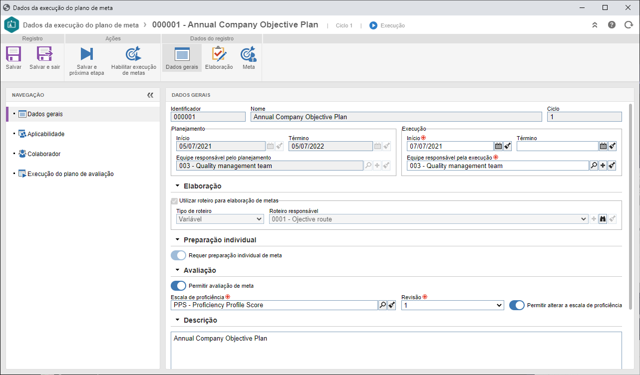Open the Elaboração toolbar icon
Screen dimensions: 640x375
219,54
